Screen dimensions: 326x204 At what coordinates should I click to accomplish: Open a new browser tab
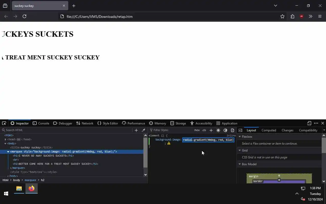(74, 6)
